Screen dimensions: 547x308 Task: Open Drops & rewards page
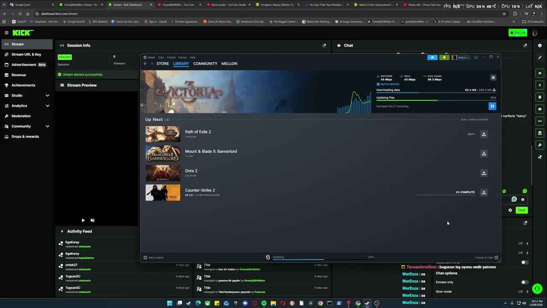coord(26,136)
